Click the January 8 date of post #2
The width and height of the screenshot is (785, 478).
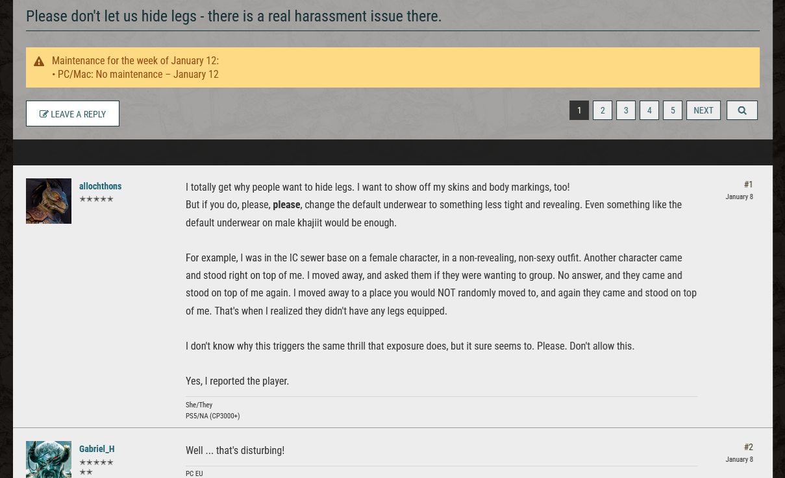point(740,459)
